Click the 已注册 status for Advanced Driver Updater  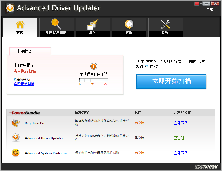[x=179, y=138]
